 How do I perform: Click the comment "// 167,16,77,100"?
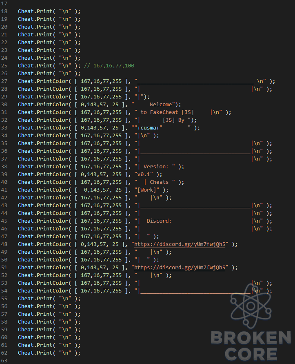point(109,66)
